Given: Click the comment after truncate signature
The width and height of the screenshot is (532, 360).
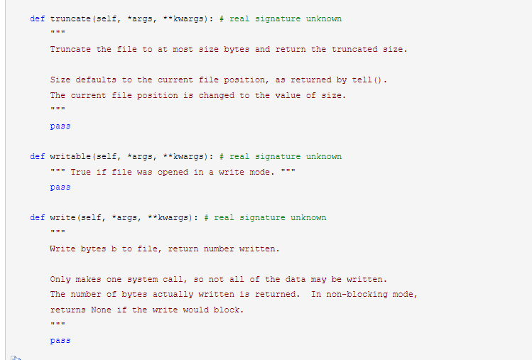Looking at the screenshot, I should click(280, 18).
